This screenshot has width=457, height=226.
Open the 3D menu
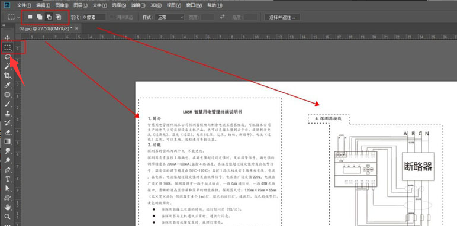tap(156, 5)
